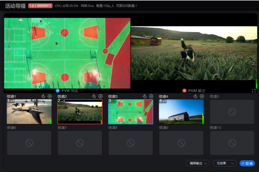Viewport: 259px width, 172px height.
Task: Select the 信道1 birds thumbnail
Action: [x=29, y=112]
